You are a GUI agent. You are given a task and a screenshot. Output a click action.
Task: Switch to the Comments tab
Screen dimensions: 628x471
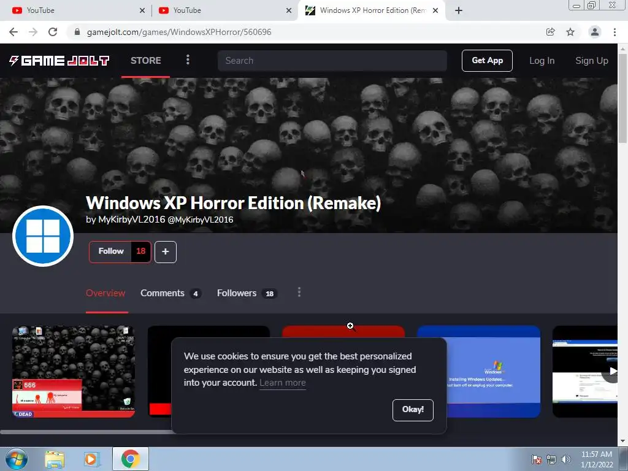pyautogui.click(x=171, y=293)
